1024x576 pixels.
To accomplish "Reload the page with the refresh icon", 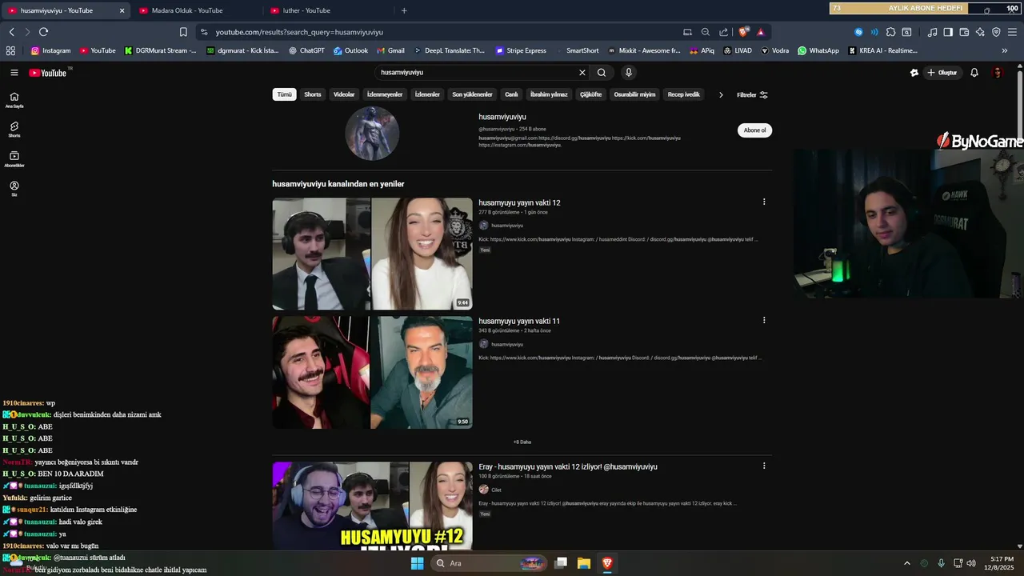I will pos(43,32).
